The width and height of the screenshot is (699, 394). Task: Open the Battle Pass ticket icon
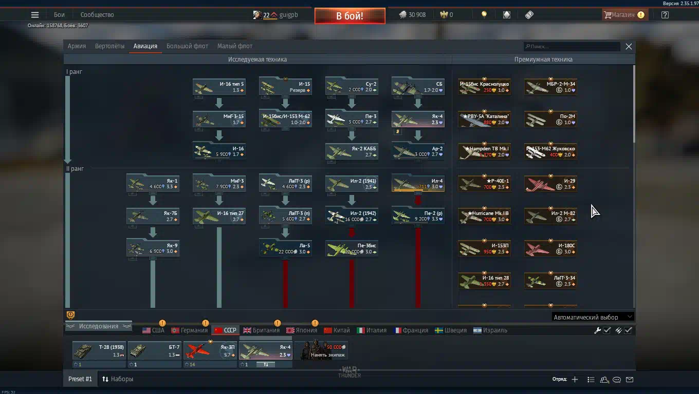tap(529, 15)
